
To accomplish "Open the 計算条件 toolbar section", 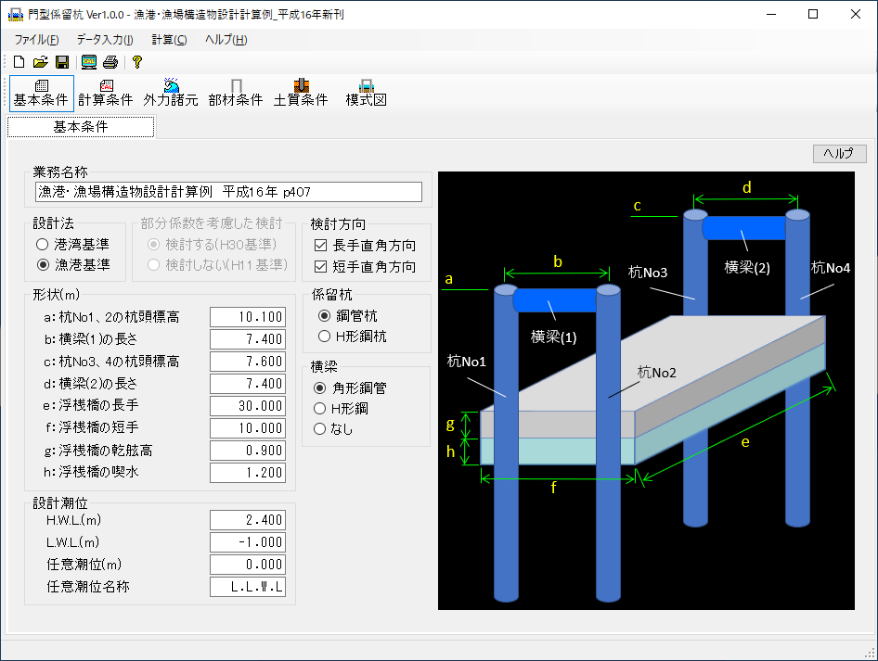I will coord(106,94).
